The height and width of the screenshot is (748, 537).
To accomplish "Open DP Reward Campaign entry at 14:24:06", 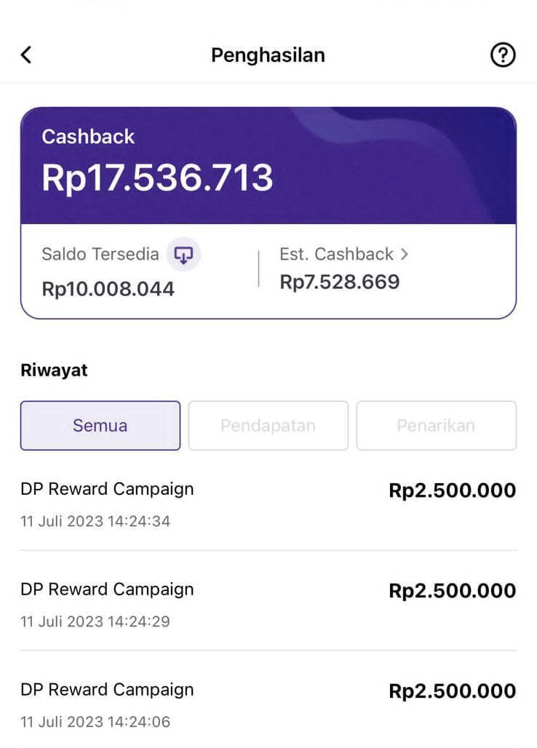I will [268, 705].
